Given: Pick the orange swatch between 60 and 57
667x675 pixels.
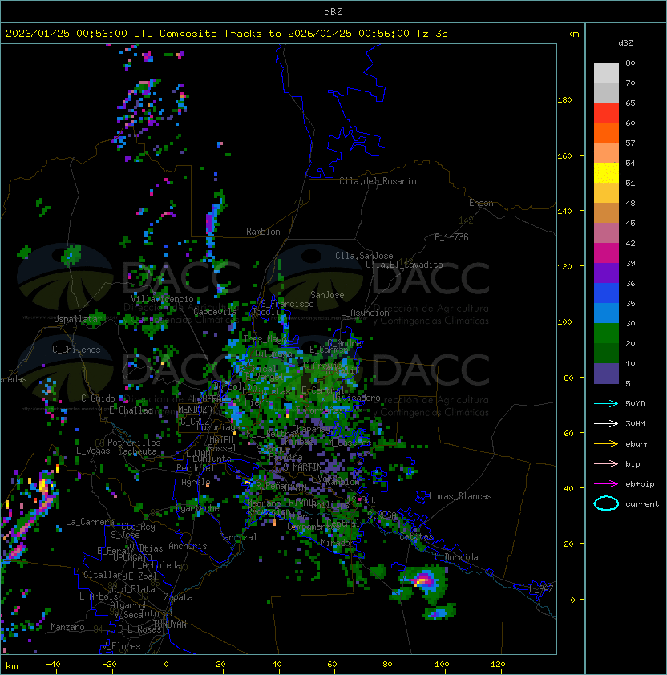Looking at the screenshot, I should click(606, 132).
